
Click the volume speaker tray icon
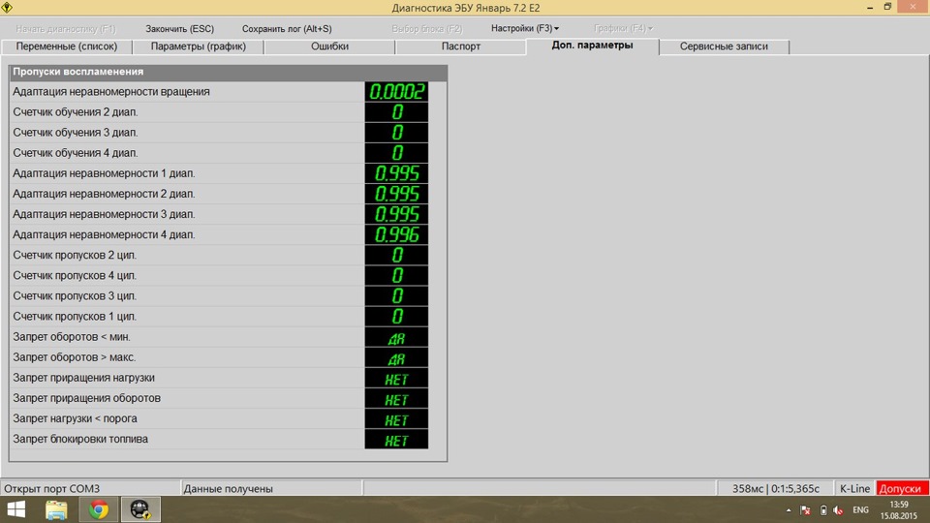point(837,510)
